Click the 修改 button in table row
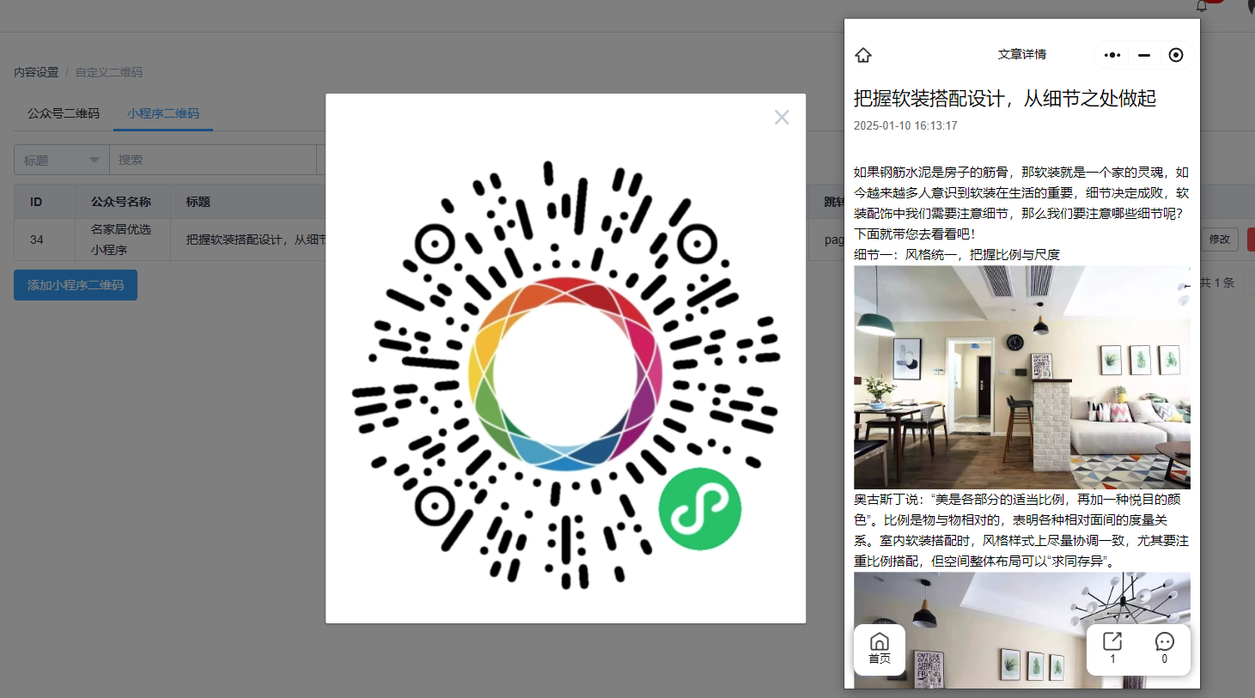The width and height of the screenshot is (1255, 698). coord(1220,240)
